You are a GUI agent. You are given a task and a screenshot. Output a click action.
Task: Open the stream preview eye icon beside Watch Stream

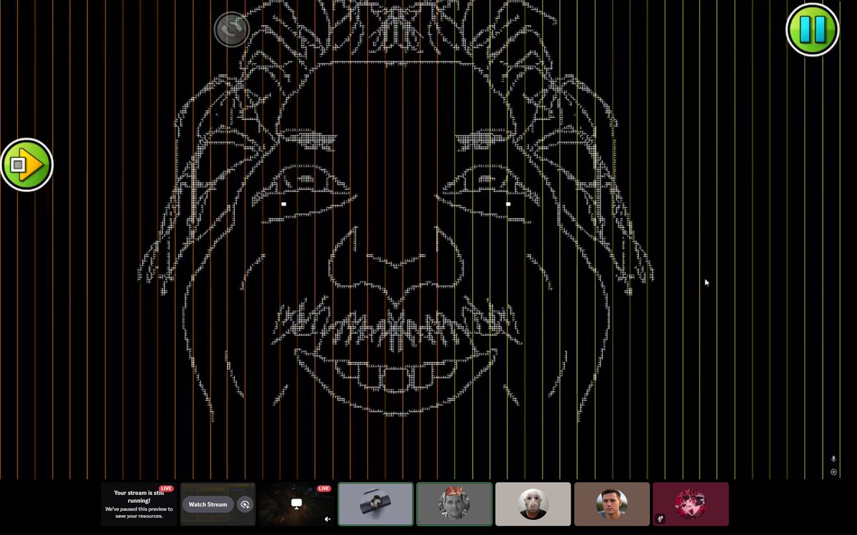(245, 504)
